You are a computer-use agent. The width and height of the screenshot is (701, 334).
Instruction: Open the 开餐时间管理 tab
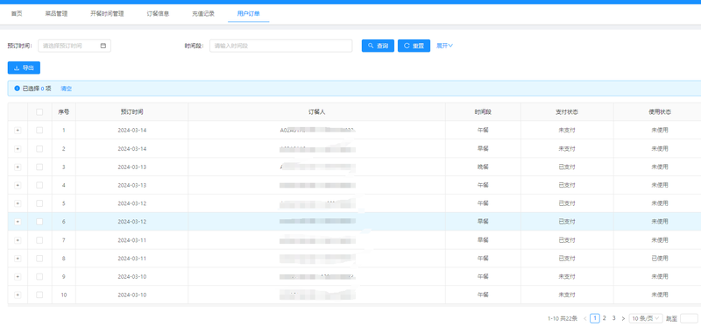coord(107,13)
